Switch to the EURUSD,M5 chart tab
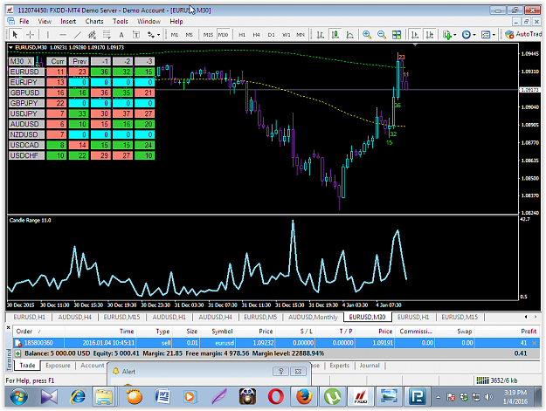This screenshot has height=411, width=546. (260, 317)
